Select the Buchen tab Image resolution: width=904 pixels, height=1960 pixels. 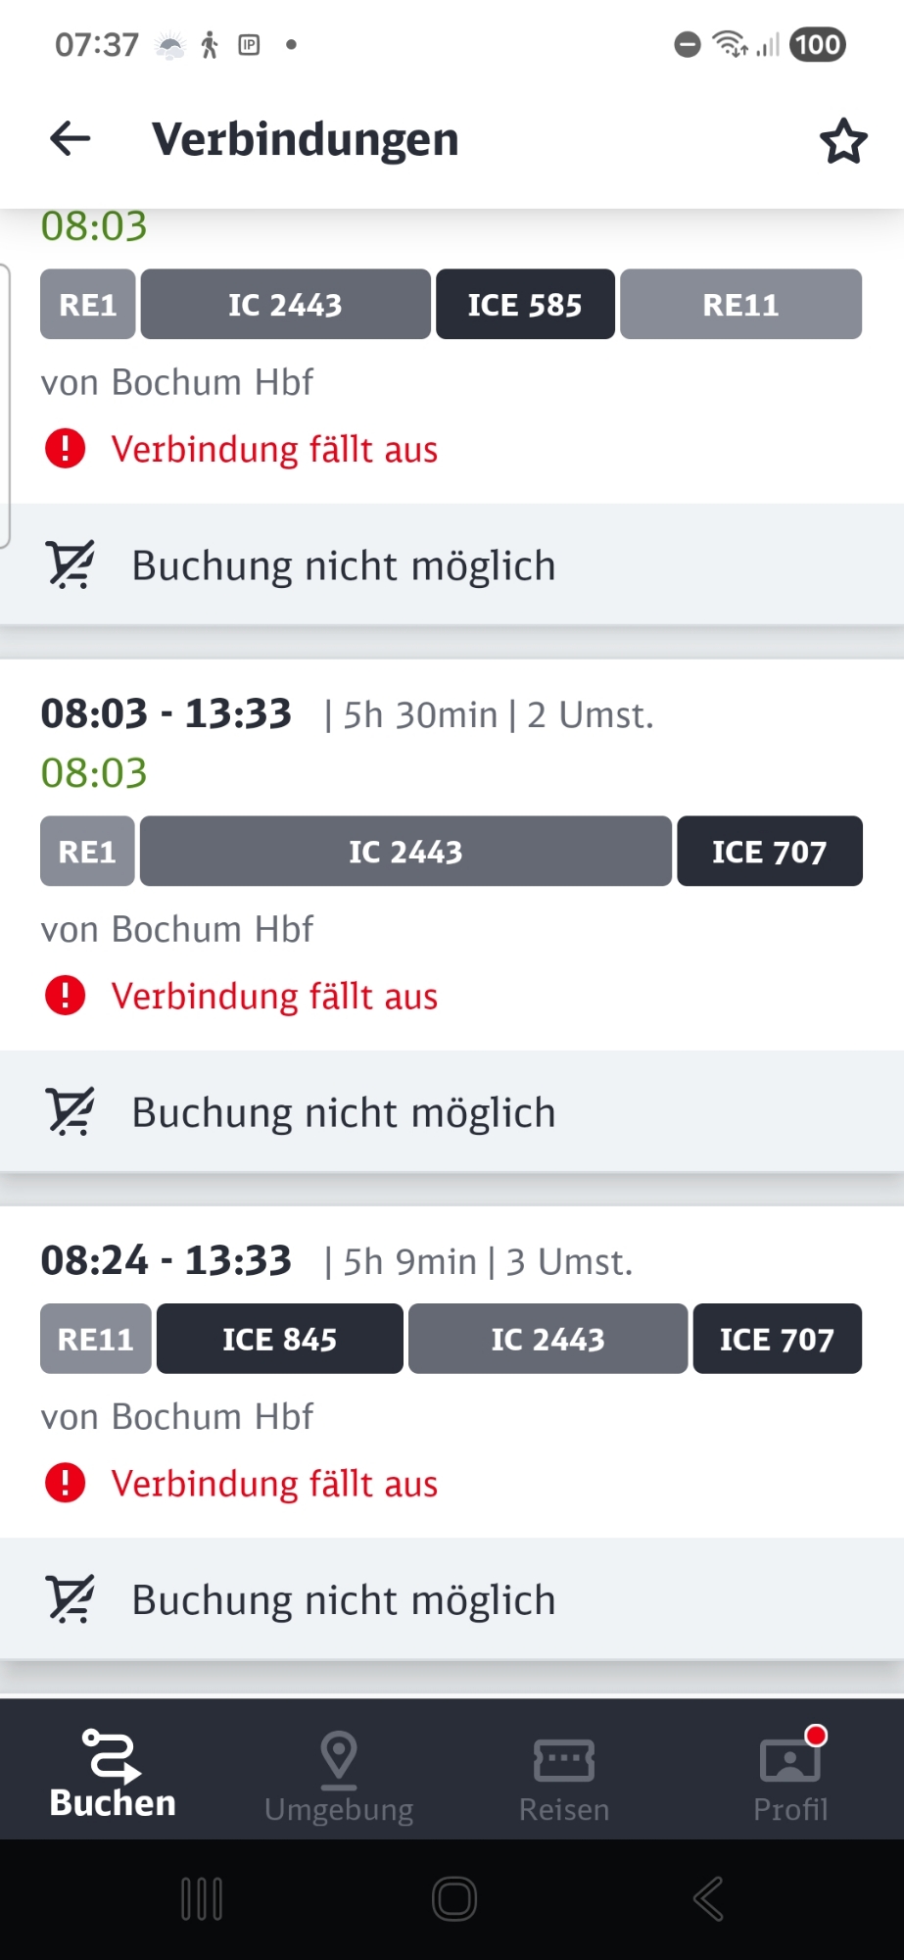(113, 1777)
